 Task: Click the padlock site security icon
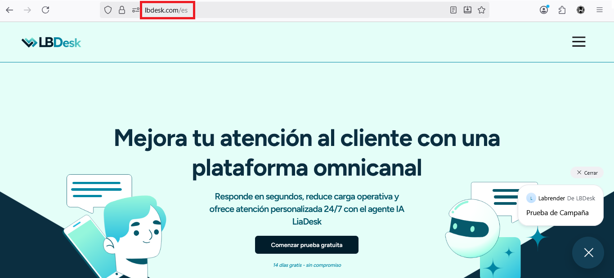121,10
